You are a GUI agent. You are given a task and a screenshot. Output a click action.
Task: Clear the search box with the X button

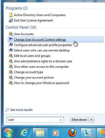click(x=61, y=120)
